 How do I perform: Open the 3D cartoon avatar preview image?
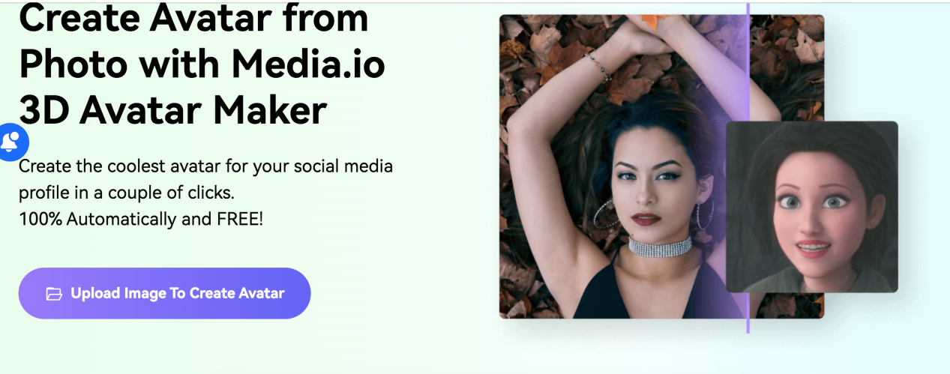[x=811, y=207]
